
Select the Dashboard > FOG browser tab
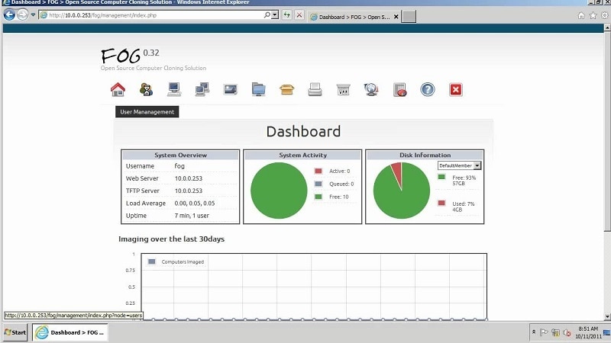[x=354, y=17]
